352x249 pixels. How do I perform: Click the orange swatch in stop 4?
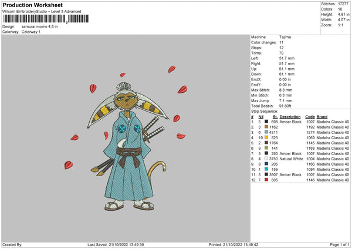tap(266, 137)
